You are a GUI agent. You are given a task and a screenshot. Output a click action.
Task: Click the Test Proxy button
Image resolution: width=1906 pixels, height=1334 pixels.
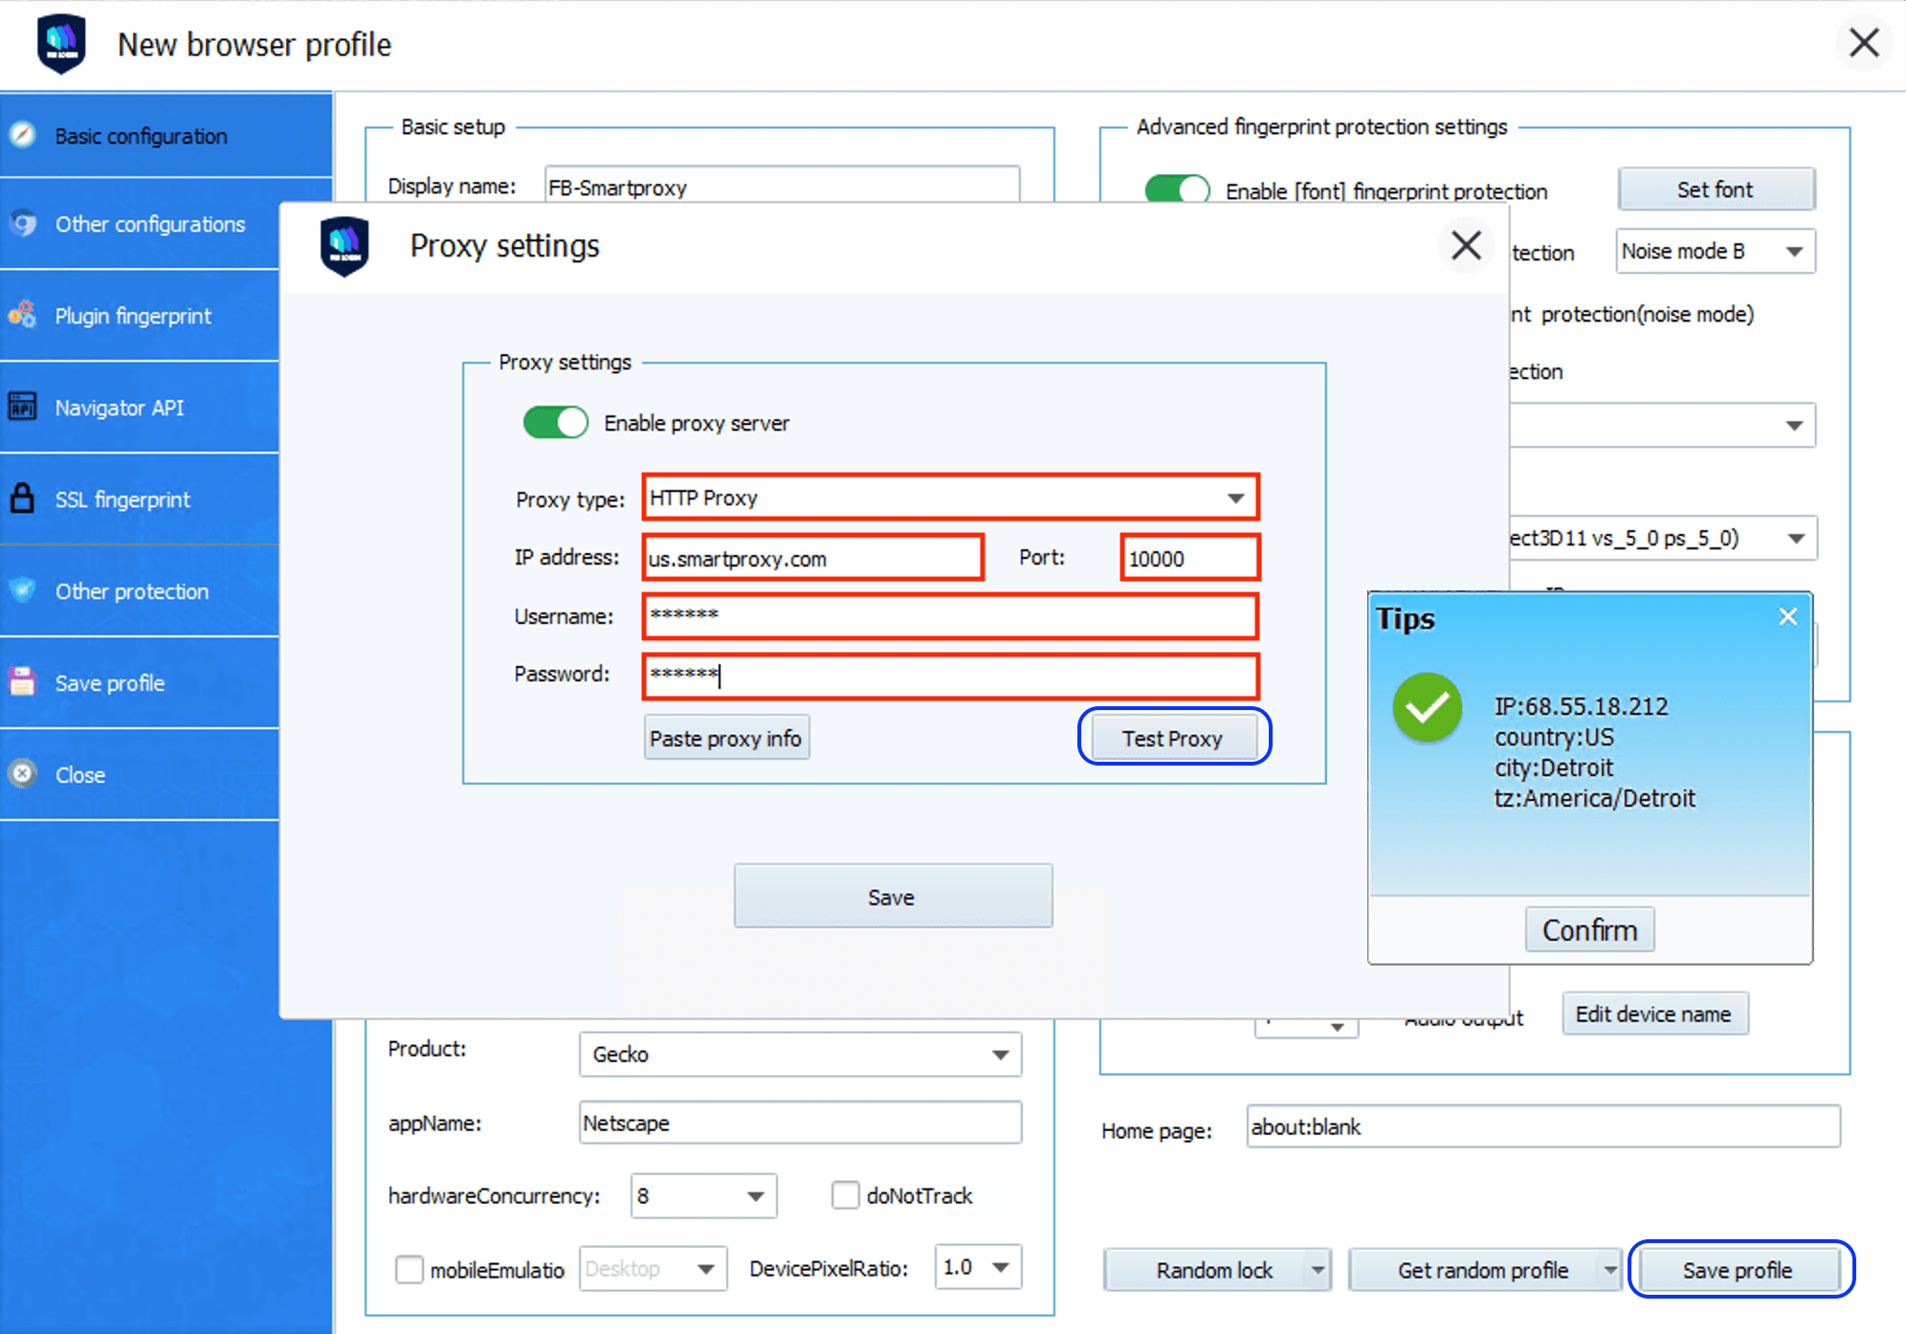1173,738
